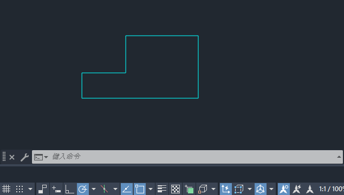The width and height of the screenshot is (344, 195).
Task: Disable polar tracking icon
Action: click(x=83, y=189)
